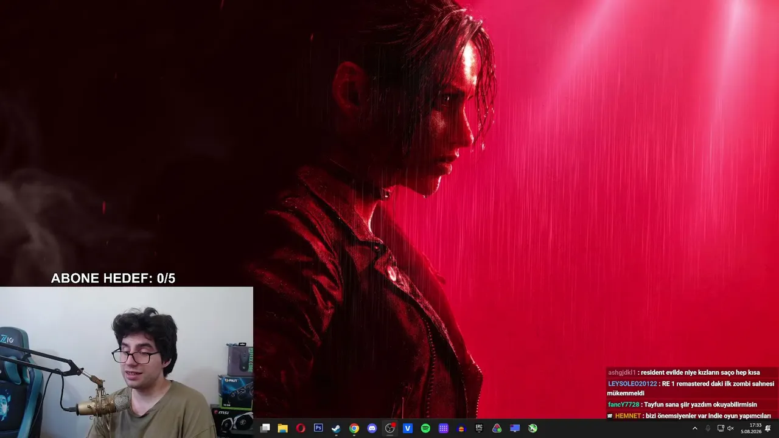The height and width of the screenshot is (438, 779).
Task: Switch to Google Chrome
Action: coord(354,428)
